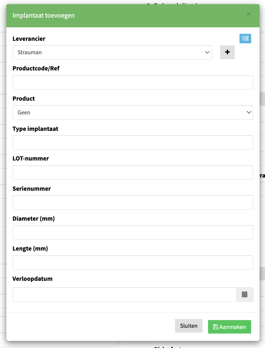Viewport: 265px width, 348px height.
Task: Click the Implantaat toevoegen header title
Action: click(x=43, y=16)
